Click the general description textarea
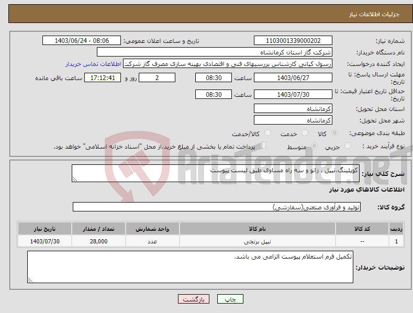 pos(216,173)
